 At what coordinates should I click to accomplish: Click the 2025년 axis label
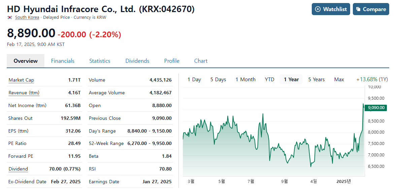click(x=343, y=182)
